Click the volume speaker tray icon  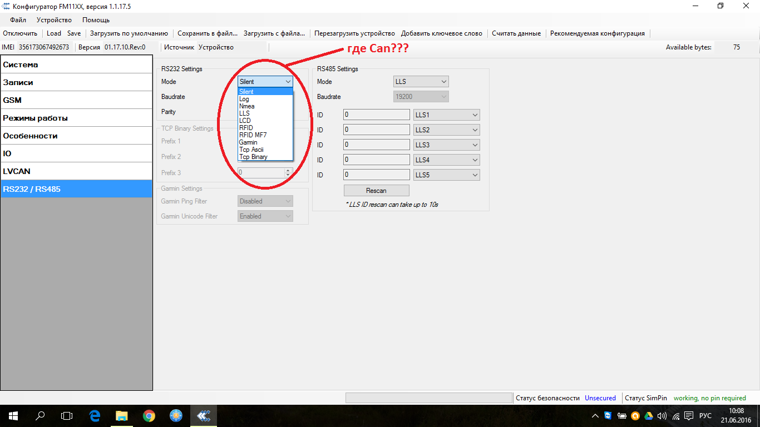[662, 416]
